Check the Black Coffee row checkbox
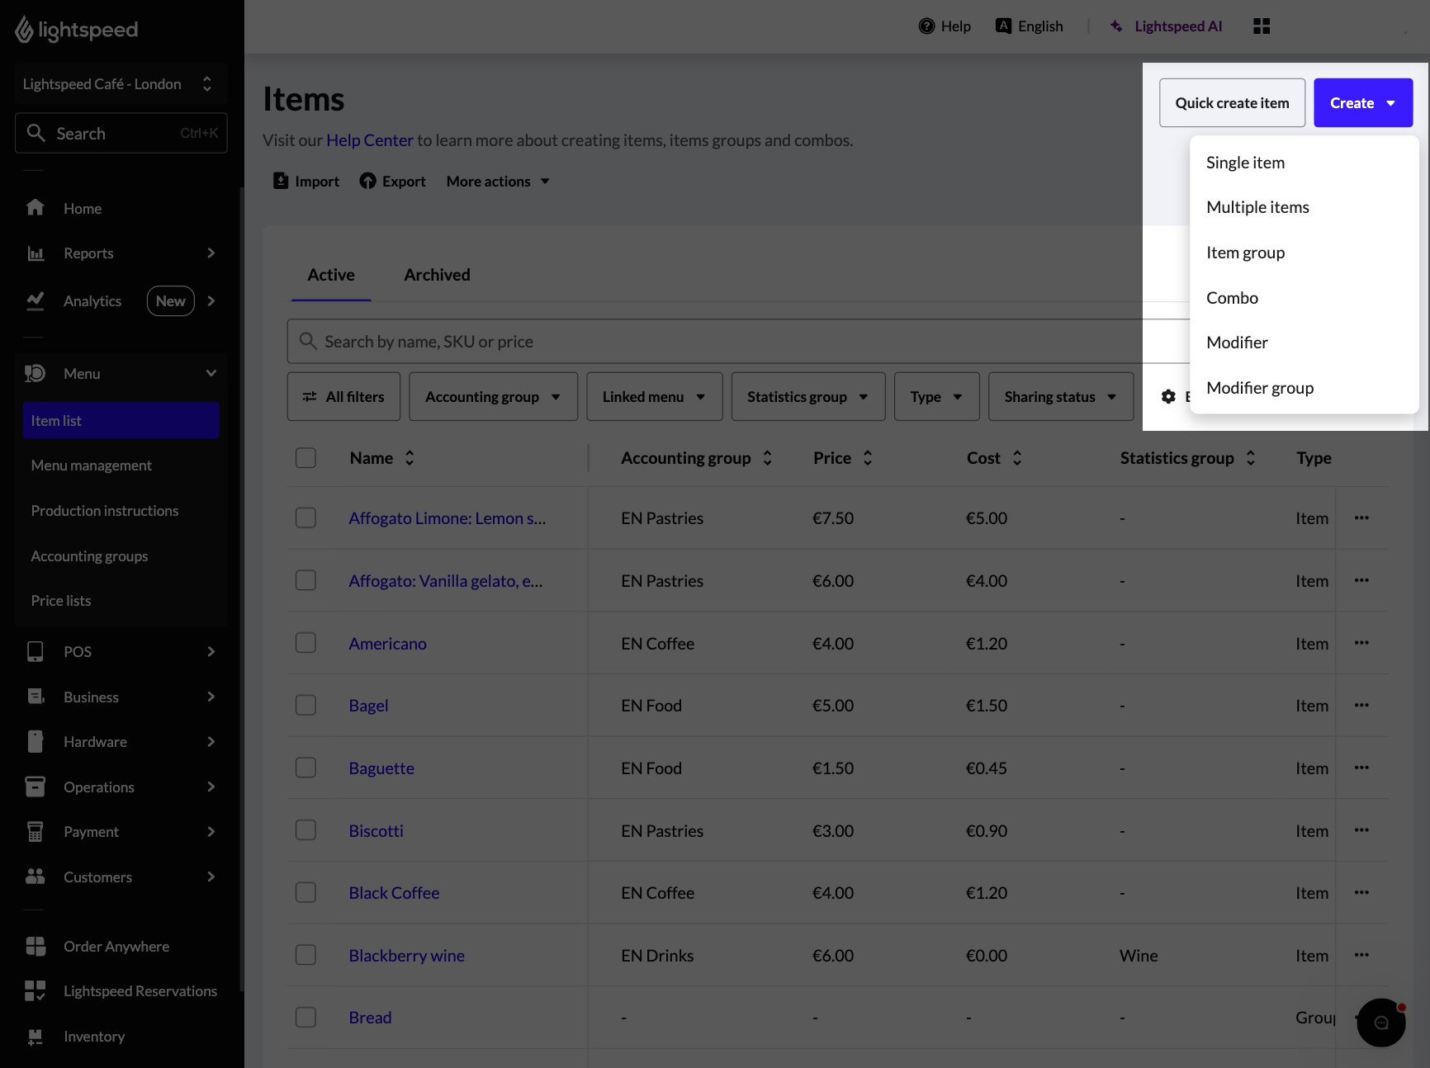 point(305,892)
